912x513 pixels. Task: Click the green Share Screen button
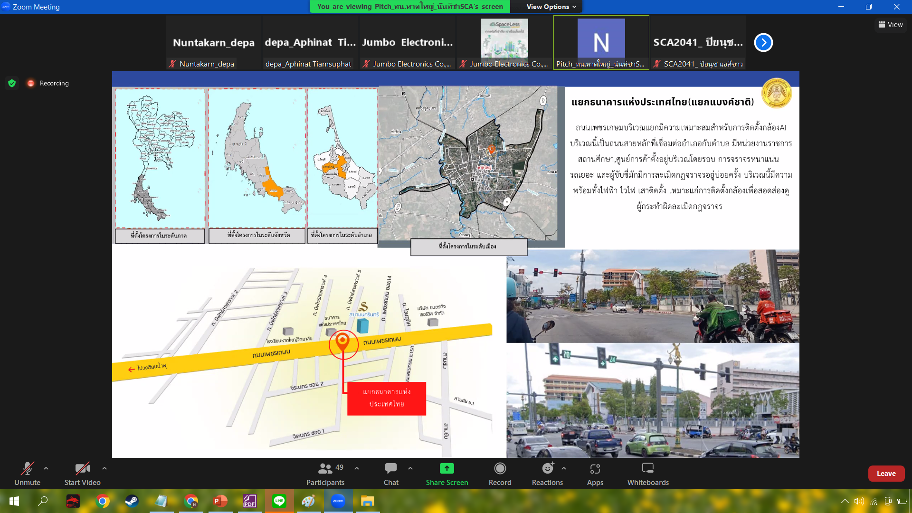447,474
